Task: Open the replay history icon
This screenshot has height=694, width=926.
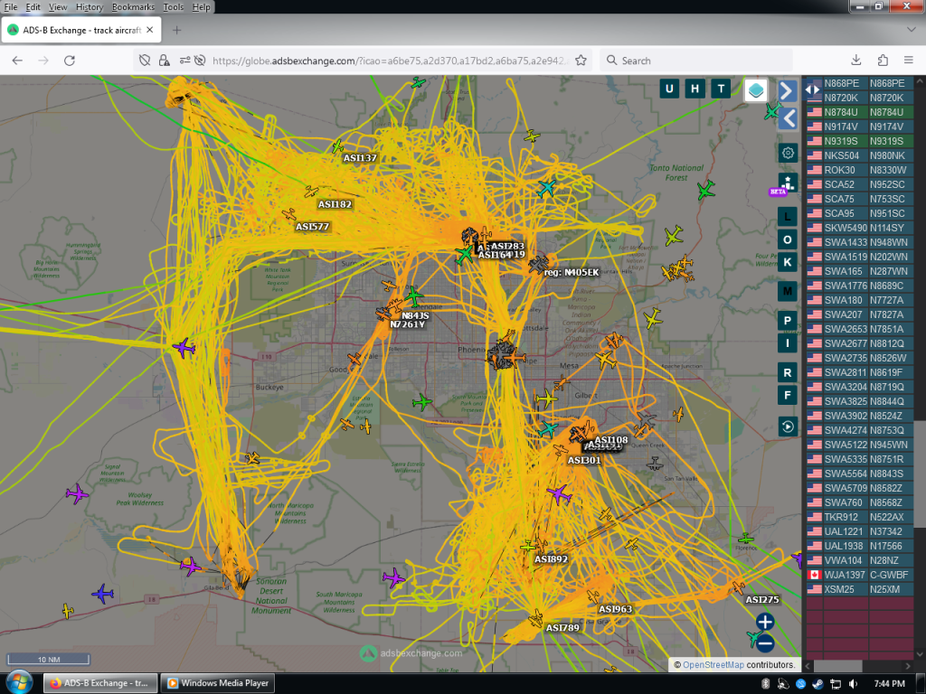Action: pos(788,427)
